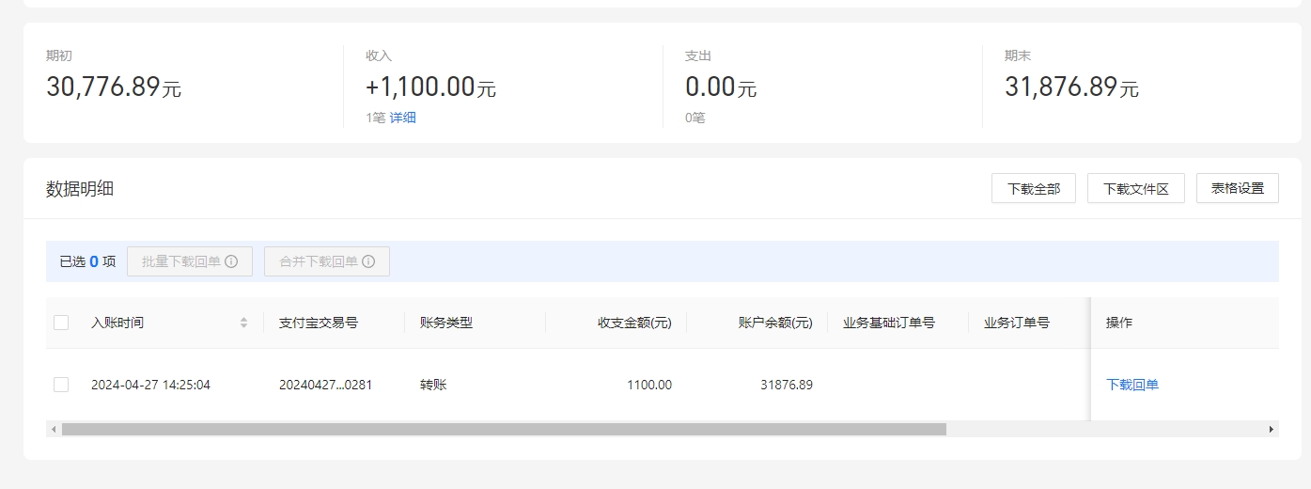Click the 操作 column header
The image size is (1311, 489).
[x=1119, y=323]
